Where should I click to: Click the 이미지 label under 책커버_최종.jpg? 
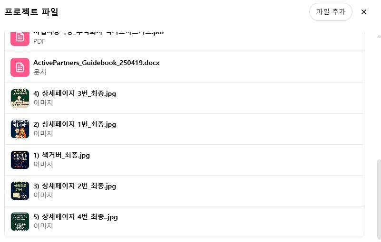(x=43, y=164)
